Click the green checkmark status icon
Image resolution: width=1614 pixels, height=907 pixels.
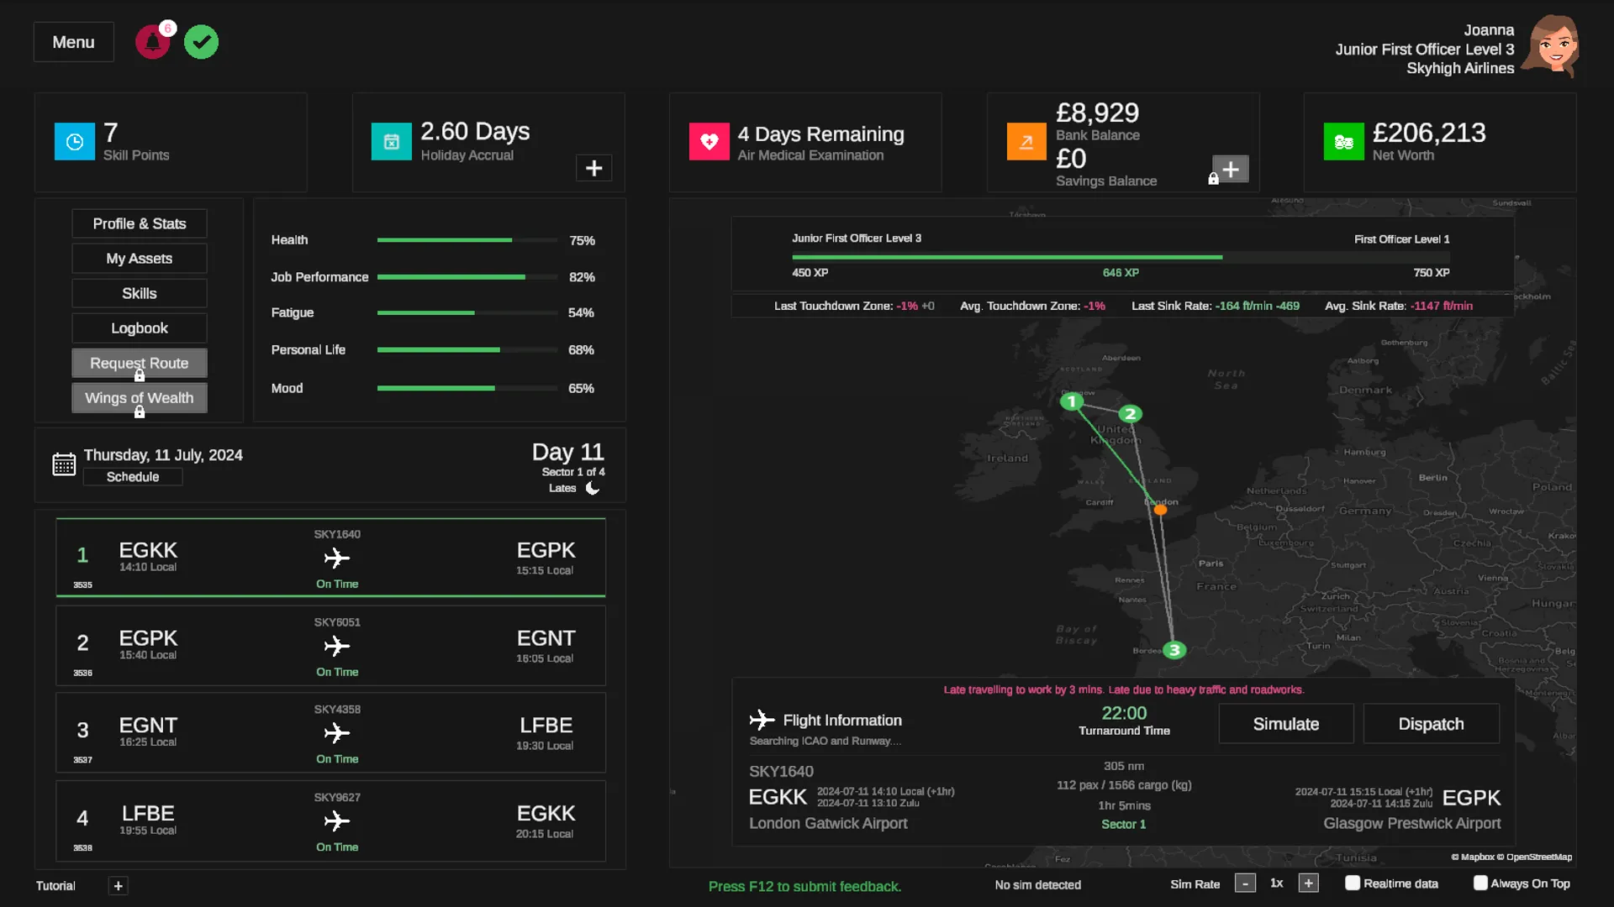click(201, 42)
